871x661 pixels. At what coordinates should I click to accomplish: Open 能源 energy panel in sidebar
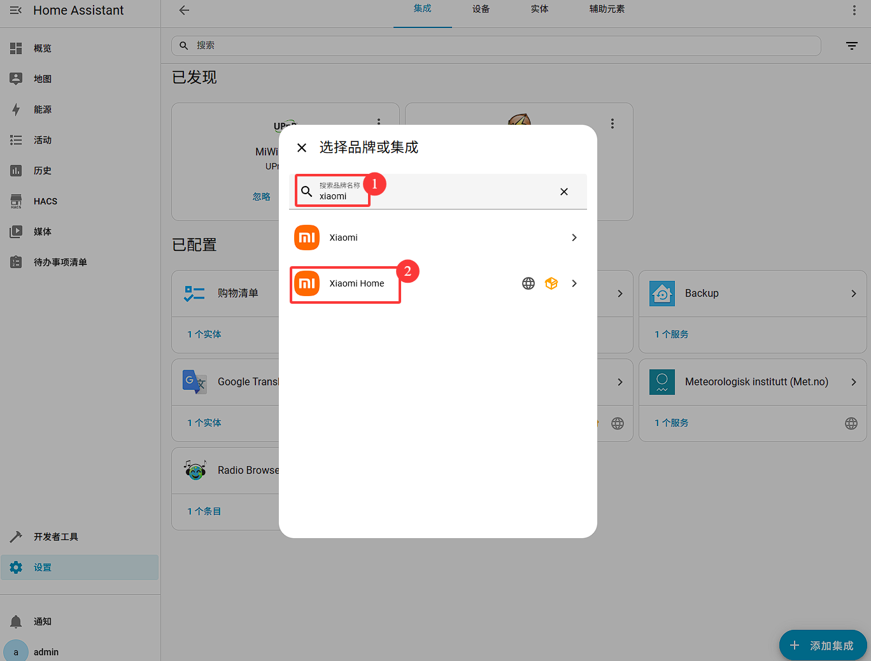point(43,110)
